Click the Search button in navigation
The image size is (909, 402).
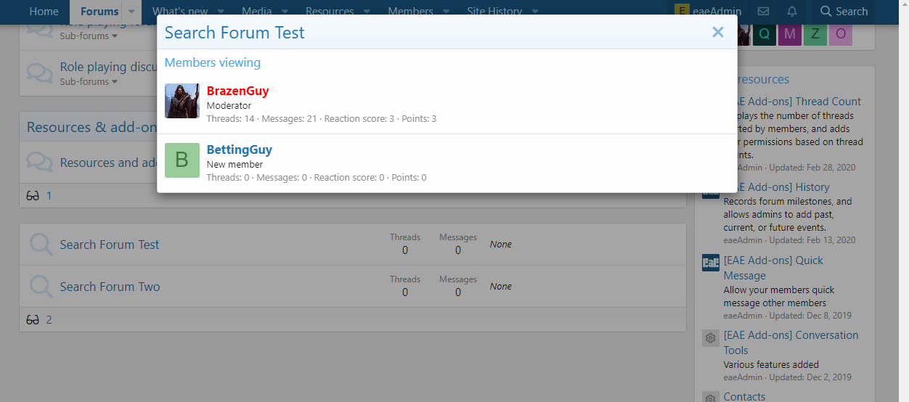pos(844,12)
